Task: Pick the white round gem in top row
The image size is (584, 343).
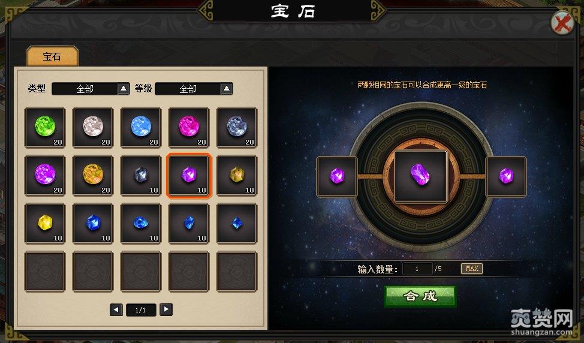Action: [x=93, y=128]
